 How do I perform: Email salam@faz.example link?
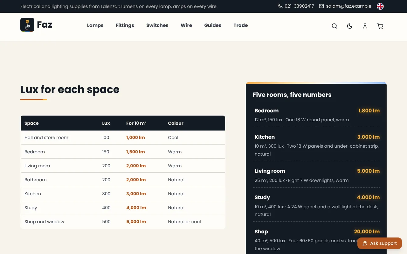345,6
